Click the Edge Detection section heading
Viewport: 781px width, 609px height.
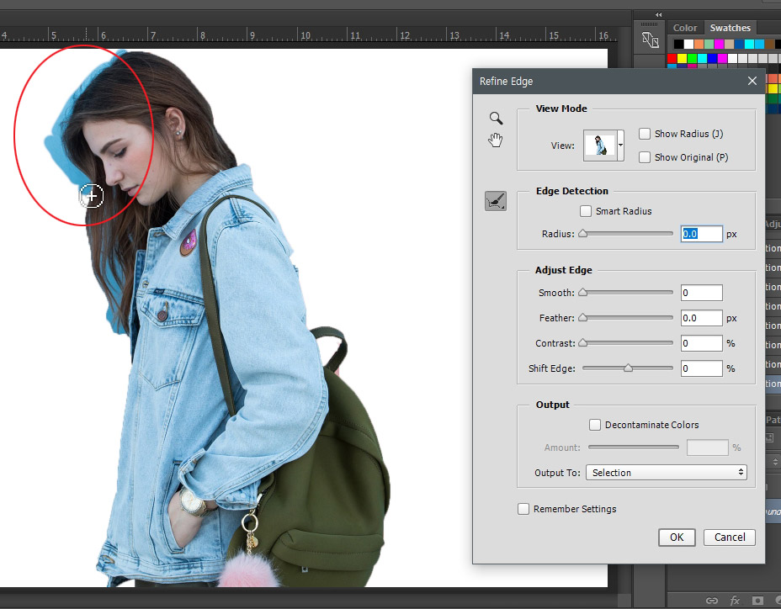(x=571, y=191)
